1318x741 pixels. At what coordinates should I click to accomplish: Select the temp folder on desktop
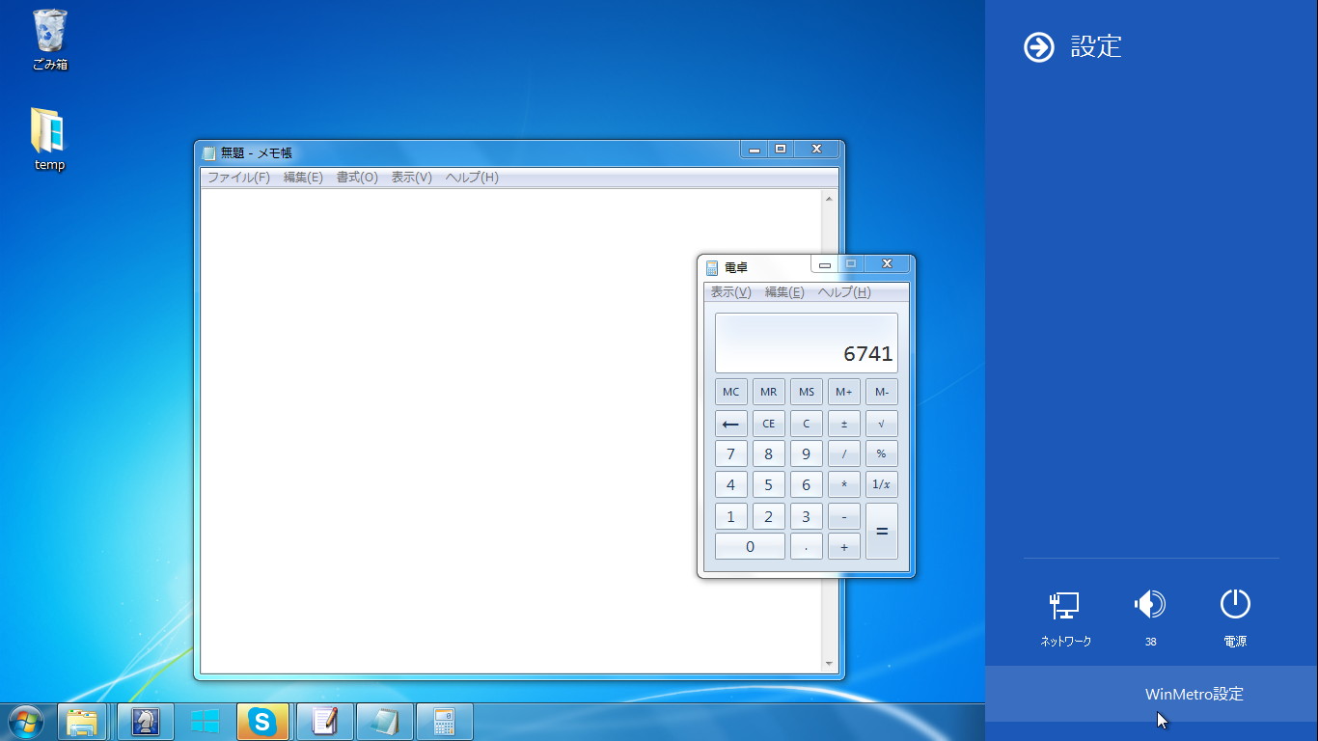click(x=49, y=139)
